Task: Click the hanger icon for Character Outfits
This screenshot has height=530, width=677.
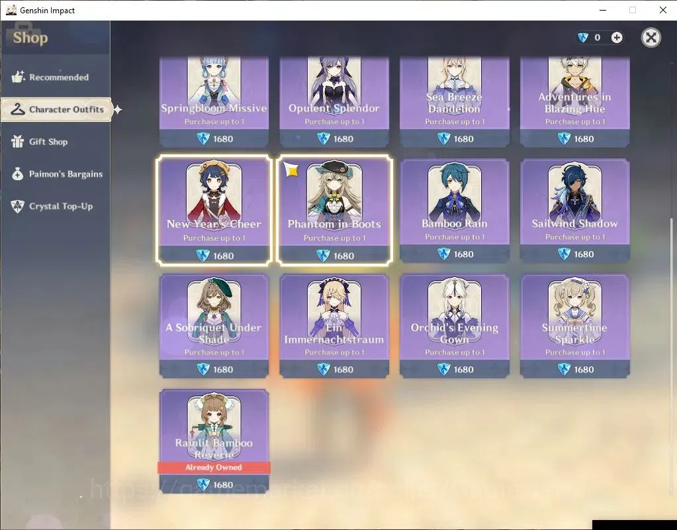Action: coord(18,109)
